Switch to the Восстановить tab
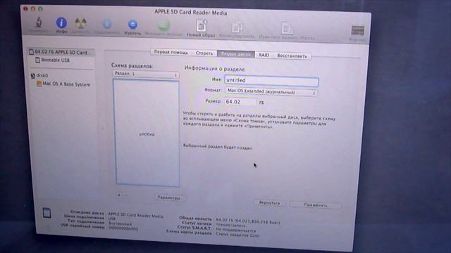 [292, 56]
